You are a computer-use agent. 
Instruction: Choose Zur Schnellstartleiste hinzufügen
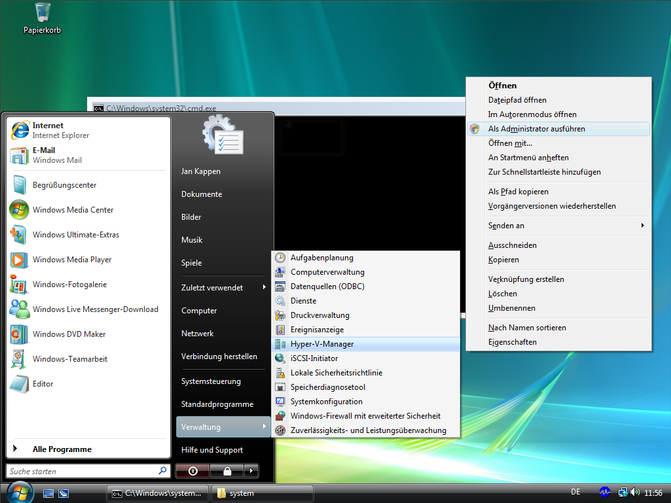(559, 172)
